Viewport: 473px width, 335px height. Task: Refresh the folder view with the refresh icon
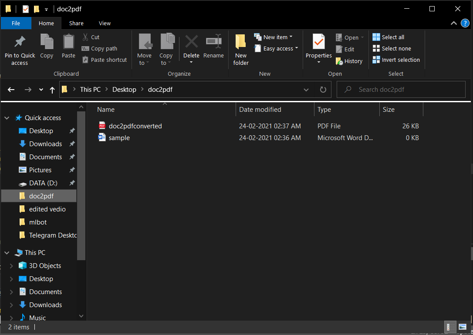(323, 89)
